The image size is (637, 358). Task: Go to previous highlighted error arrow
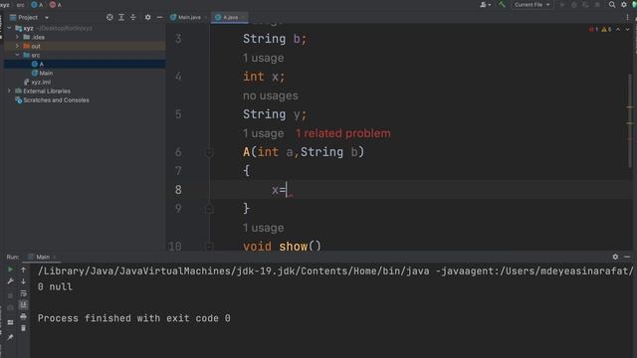pos(618,29)
